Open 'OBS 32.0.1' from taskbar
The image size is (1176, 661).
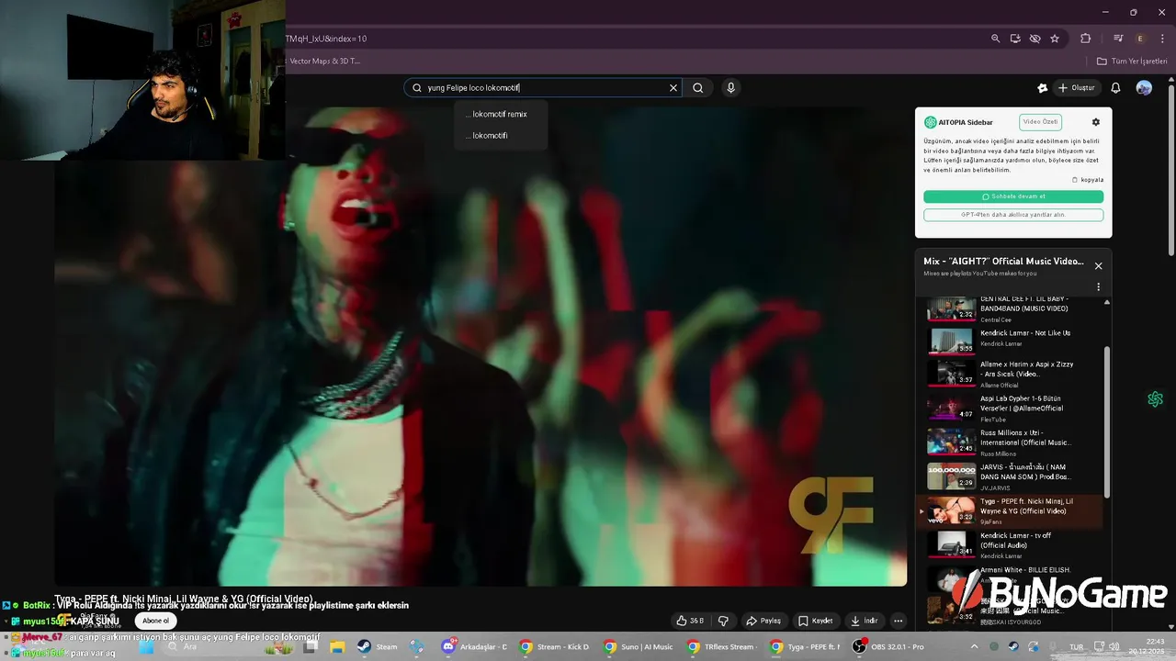tap(889, 646)
